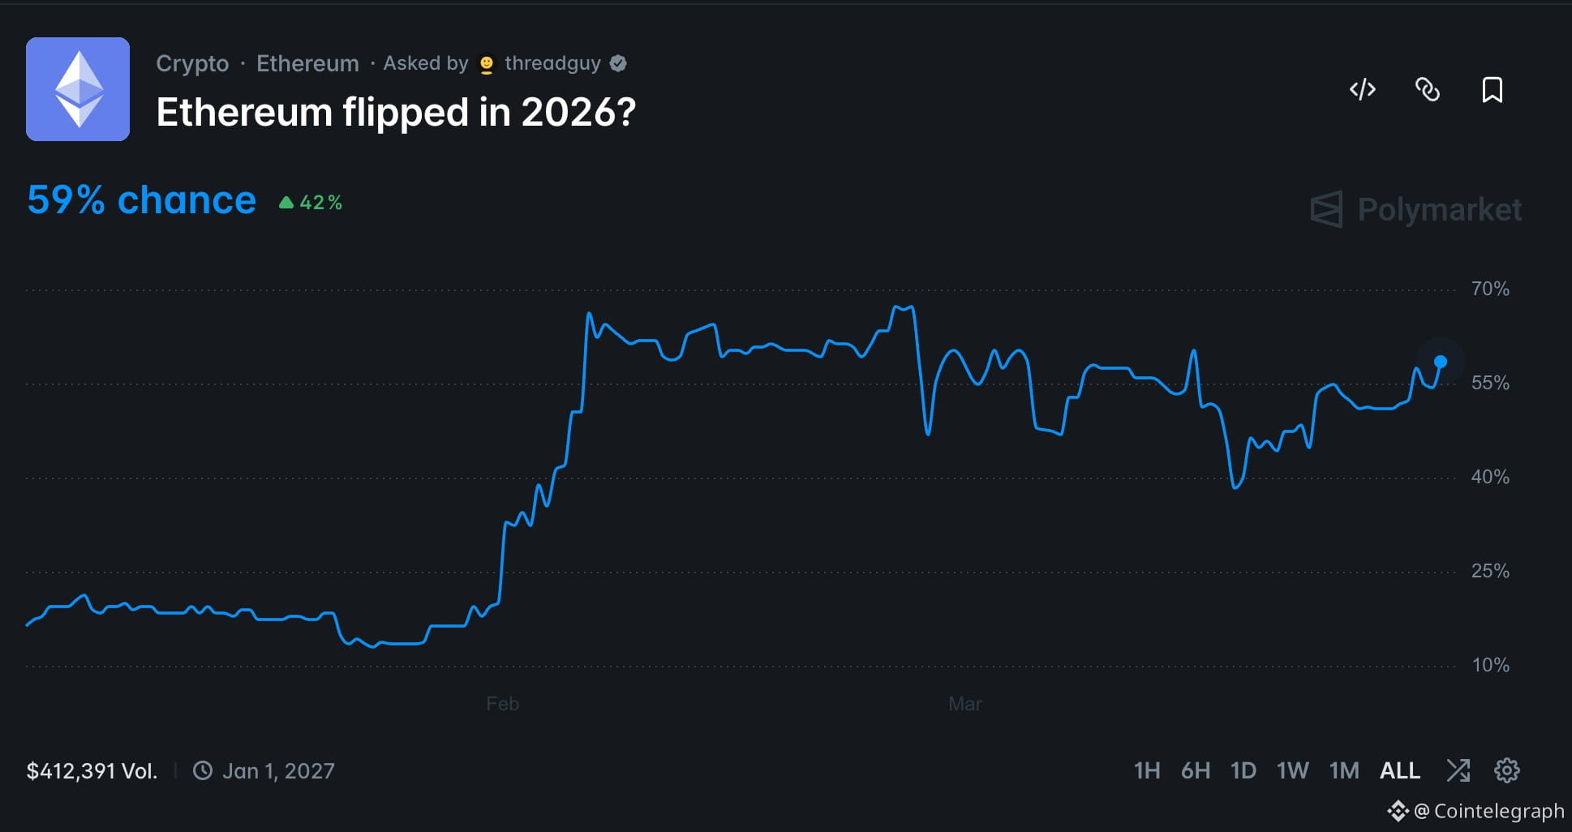Open the Crypto category link

click(x=191, y=62)
